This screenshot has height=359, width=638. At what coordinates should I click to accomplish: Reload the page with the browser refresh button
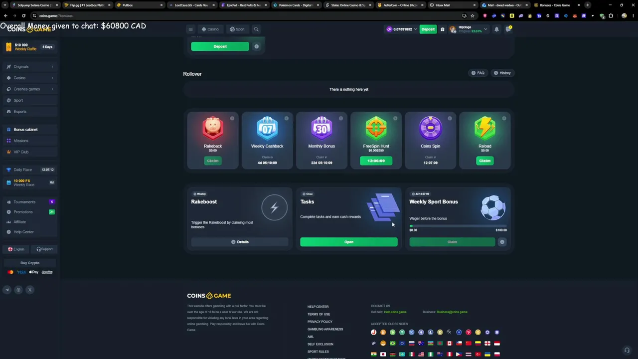pyautogui.click(x=23, y=15)
